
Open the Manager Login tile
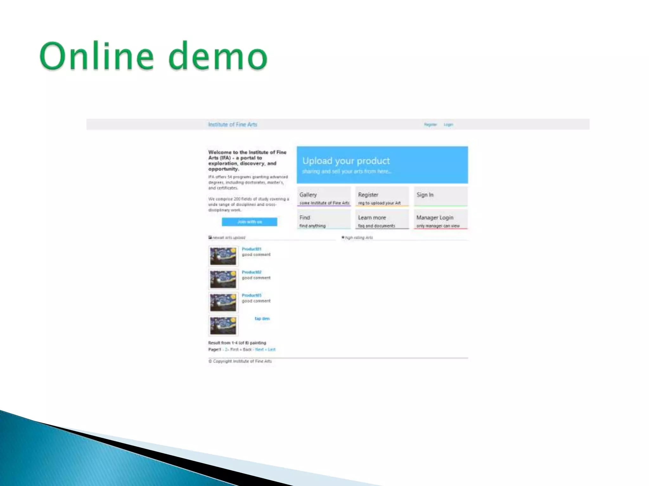tap(440, 219)
